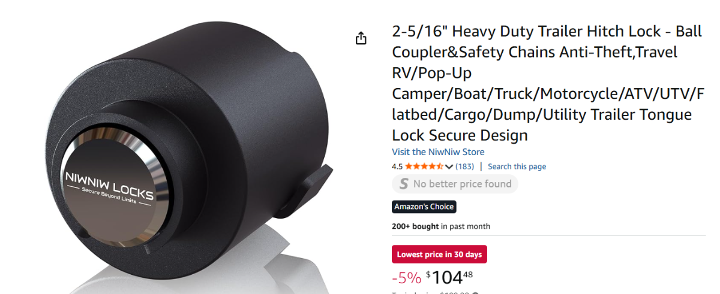Open the (183) customer reviews link
720x294 pixels.
point(464,166)
